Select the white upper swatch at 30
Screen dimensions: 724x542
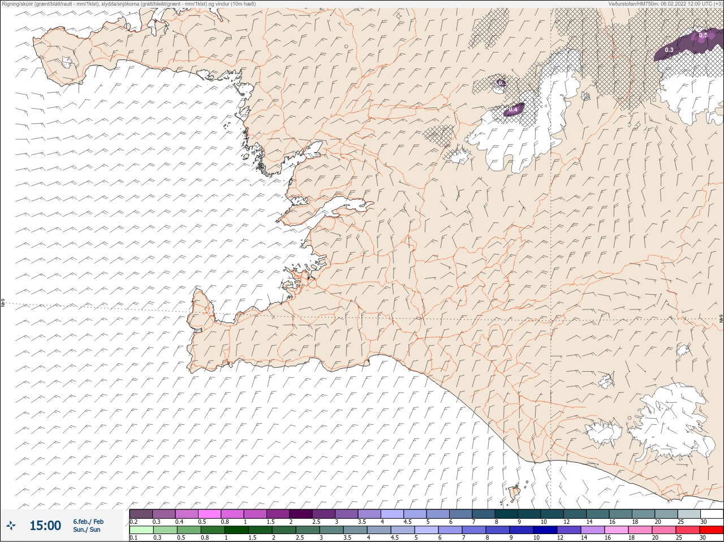pyautogui.click(x=712, y=514)
